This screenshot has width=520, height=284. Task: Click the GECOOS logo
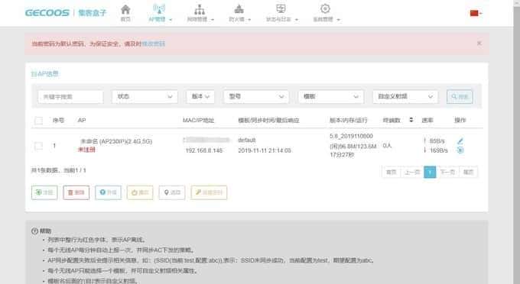tap(47, 13)
